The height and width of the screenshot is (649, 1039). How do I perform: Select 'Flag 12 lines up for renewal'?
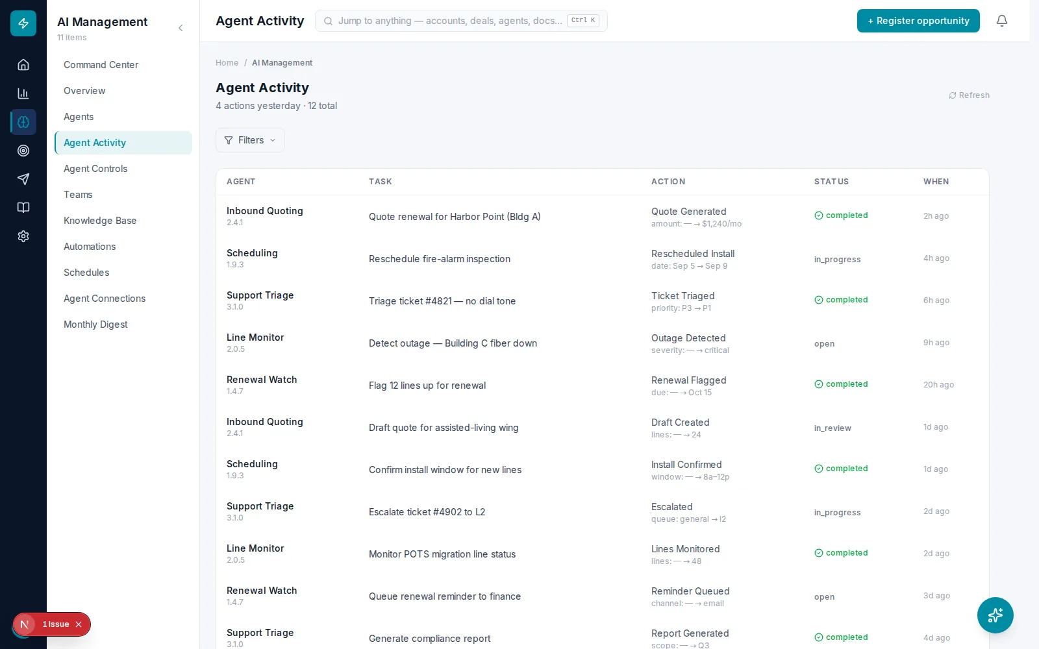427,386
